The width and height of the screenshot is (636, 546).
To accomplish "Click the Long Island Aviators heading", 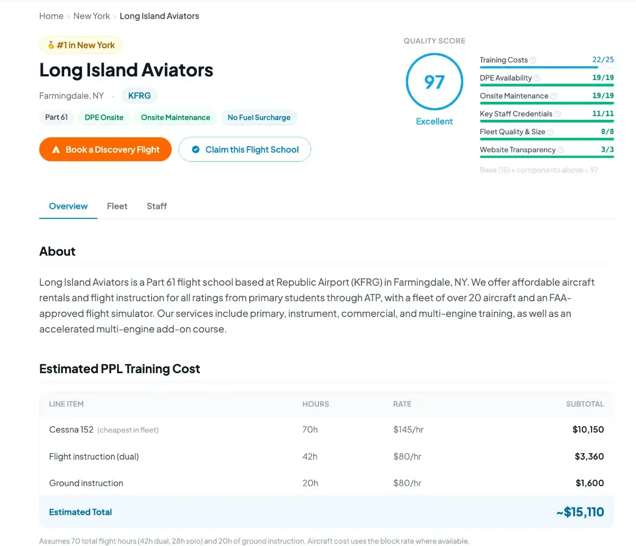I will [x=126, y=70].
